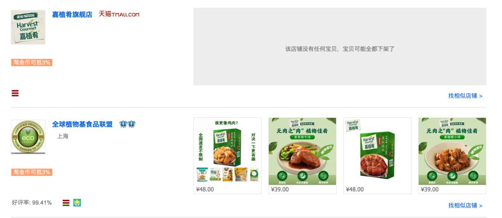Click the teal badge icon beside 好评率
Viewport: 502px width, 218px height.
pyautogui.click(x=77, y=203)
